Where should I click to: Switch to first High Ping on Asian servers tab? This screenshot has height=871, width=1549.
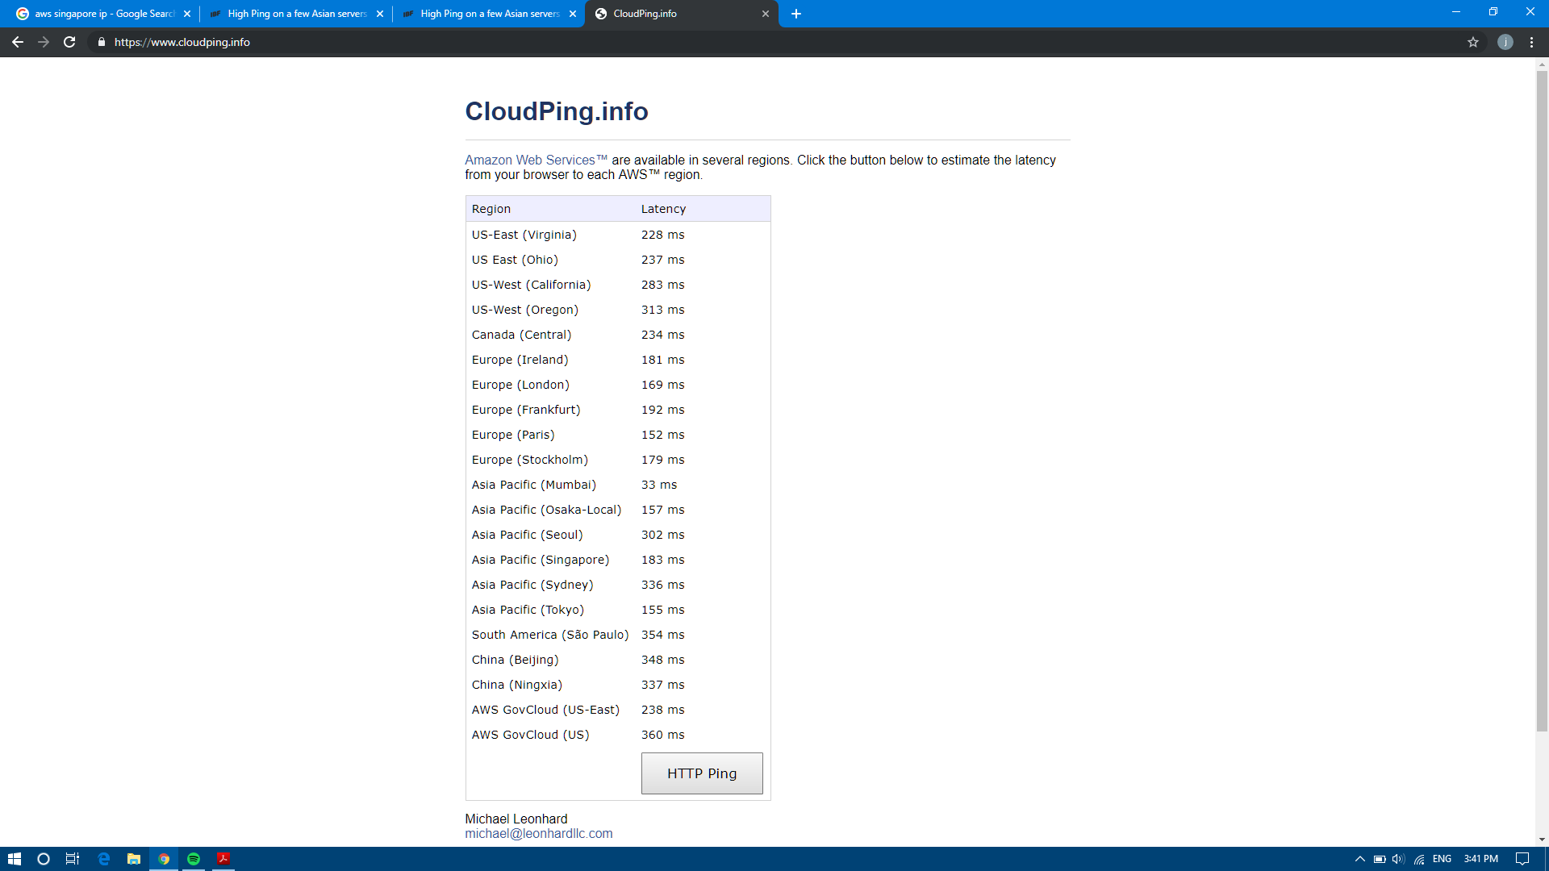295,14
